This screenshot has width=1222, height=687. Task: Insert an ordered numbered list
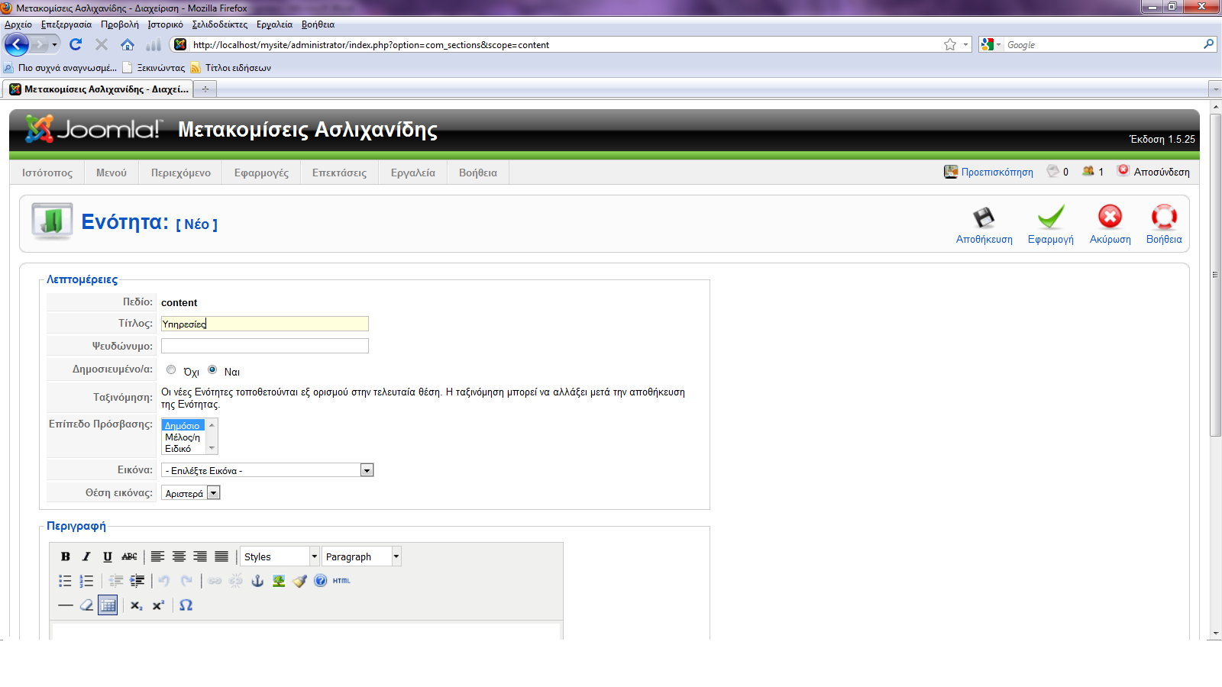(86, 581)
